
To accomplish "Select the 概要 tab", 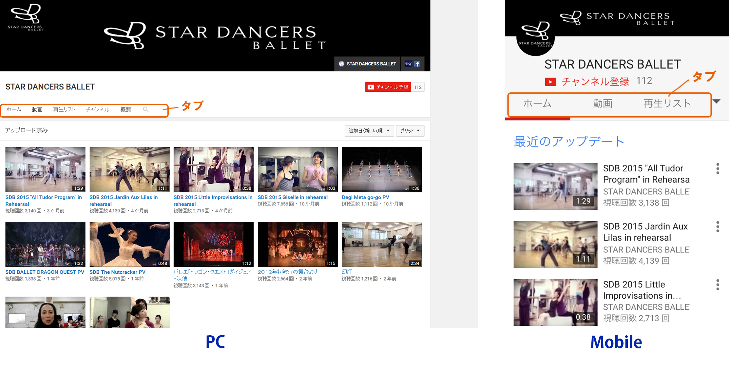I will 125,109.
